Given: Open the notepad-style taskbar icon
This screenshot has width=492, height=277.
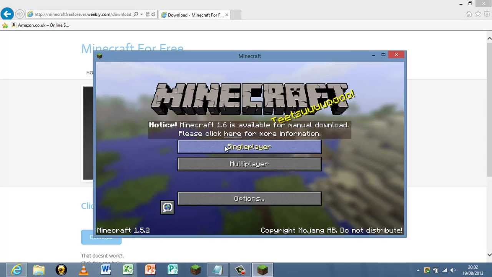Looking at the screenshot, I should (x=218, y=270).
